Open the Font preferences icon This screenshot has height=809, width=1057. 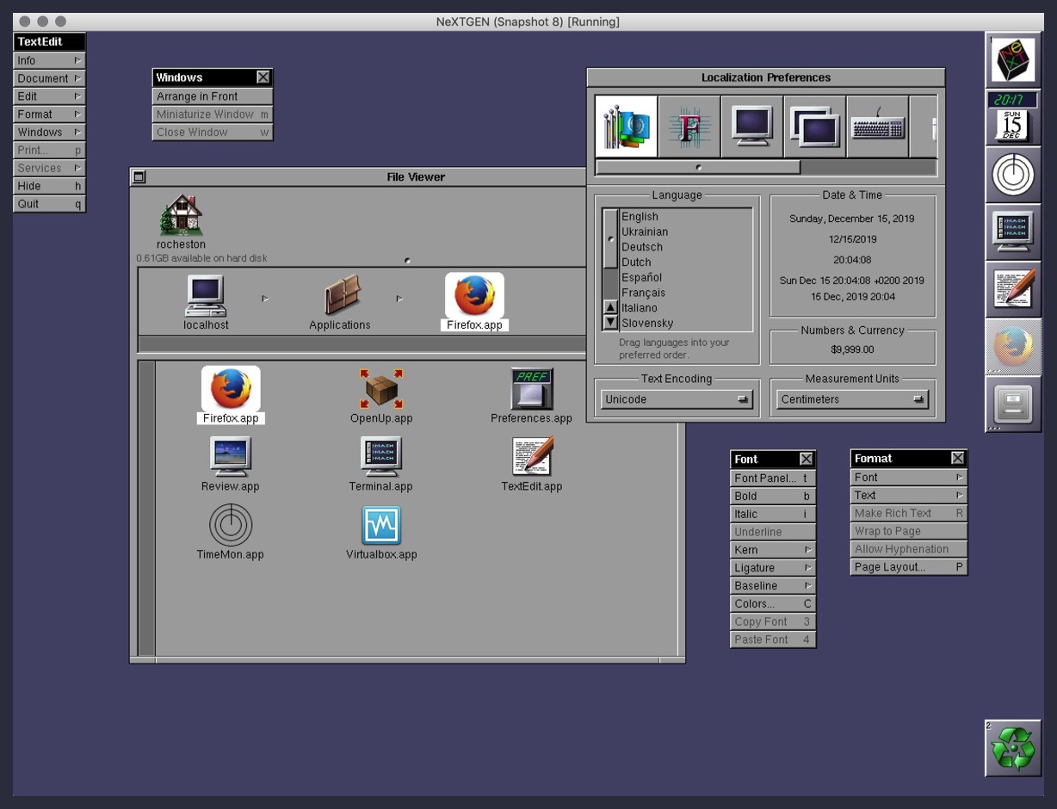pos(689,127)
